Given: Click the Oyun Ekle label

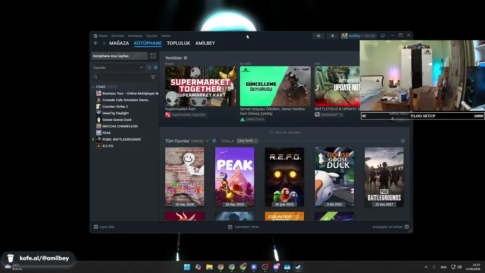Looking at the screenshot, I should 107,227.
